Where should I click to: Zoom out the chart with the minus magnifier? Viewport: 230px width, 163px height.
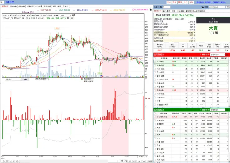(122, 161)
